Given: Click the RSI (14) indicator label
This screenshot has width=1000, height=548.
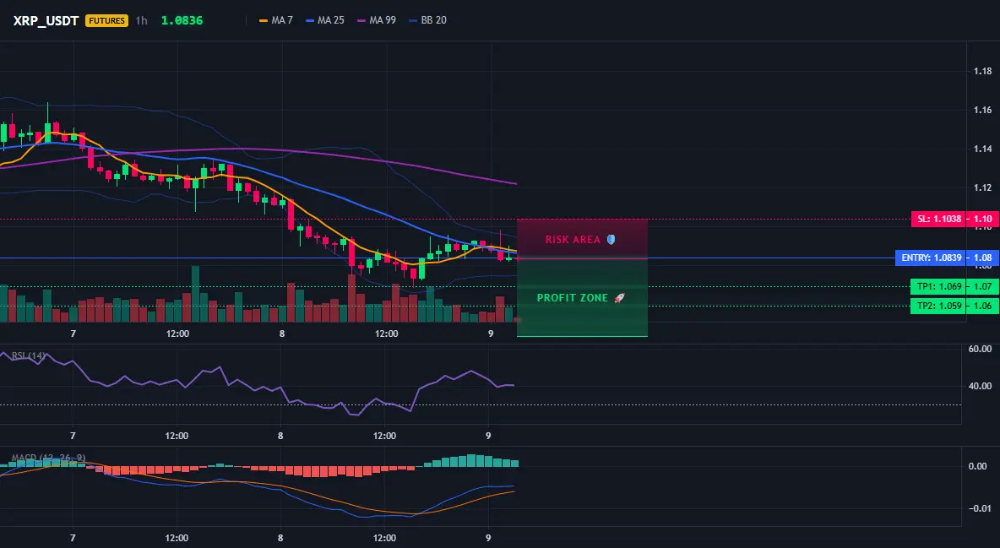Looking at the screenshot, I should [x=28, y=355].
